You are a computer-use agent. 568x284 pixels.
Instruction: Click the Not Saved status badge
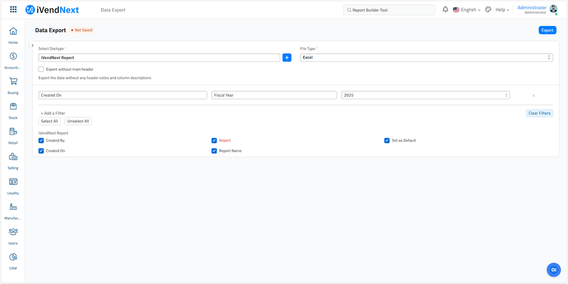[82, 30]
